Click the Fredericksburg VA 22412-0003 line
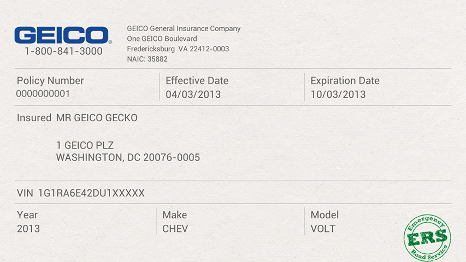466x262 pixels. tap(178, 49)
